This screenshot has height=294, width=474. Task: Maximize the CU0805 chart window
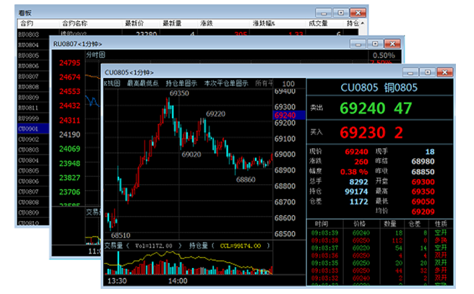[x=428, y=72]
